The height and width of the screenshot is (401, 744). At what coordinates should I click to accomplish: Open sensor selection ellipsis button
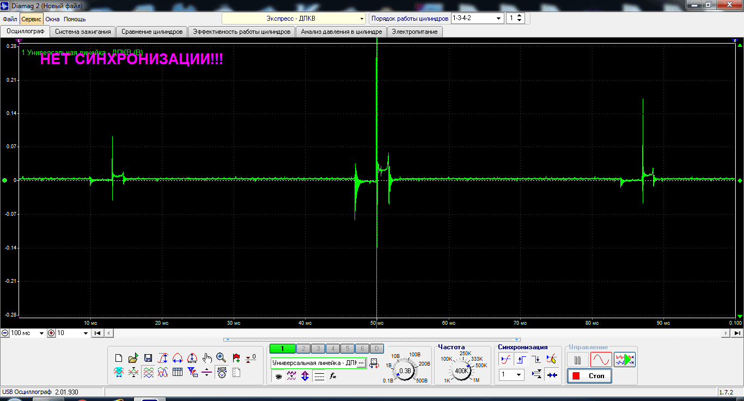tap(361, 363)
